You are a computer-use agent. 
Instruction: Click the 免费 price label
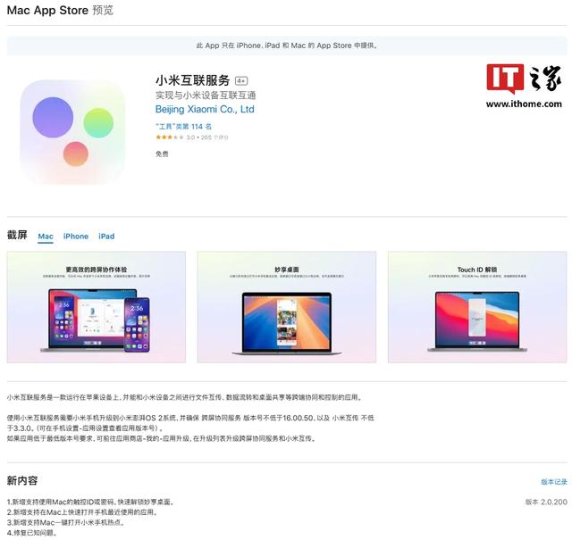pyautogui.click(x=162, y=154)
